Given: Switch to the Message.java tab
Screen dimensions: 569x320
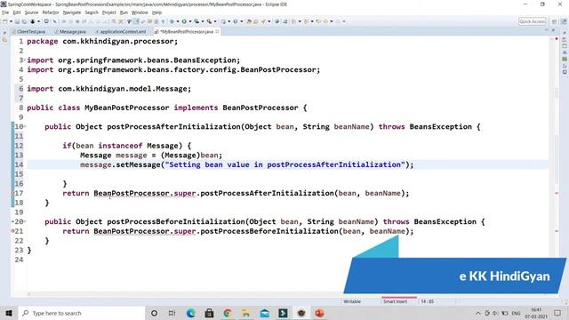Looking at the screenshot, I should [x=70, y=32].
